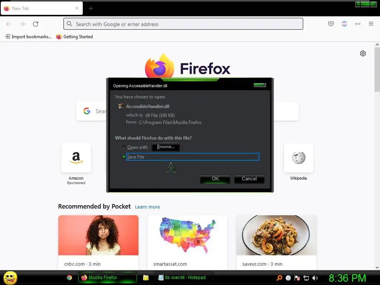Cancel the AccessibleHandler.dll dialog
The image size is (380, 285).
pos(249,179)
